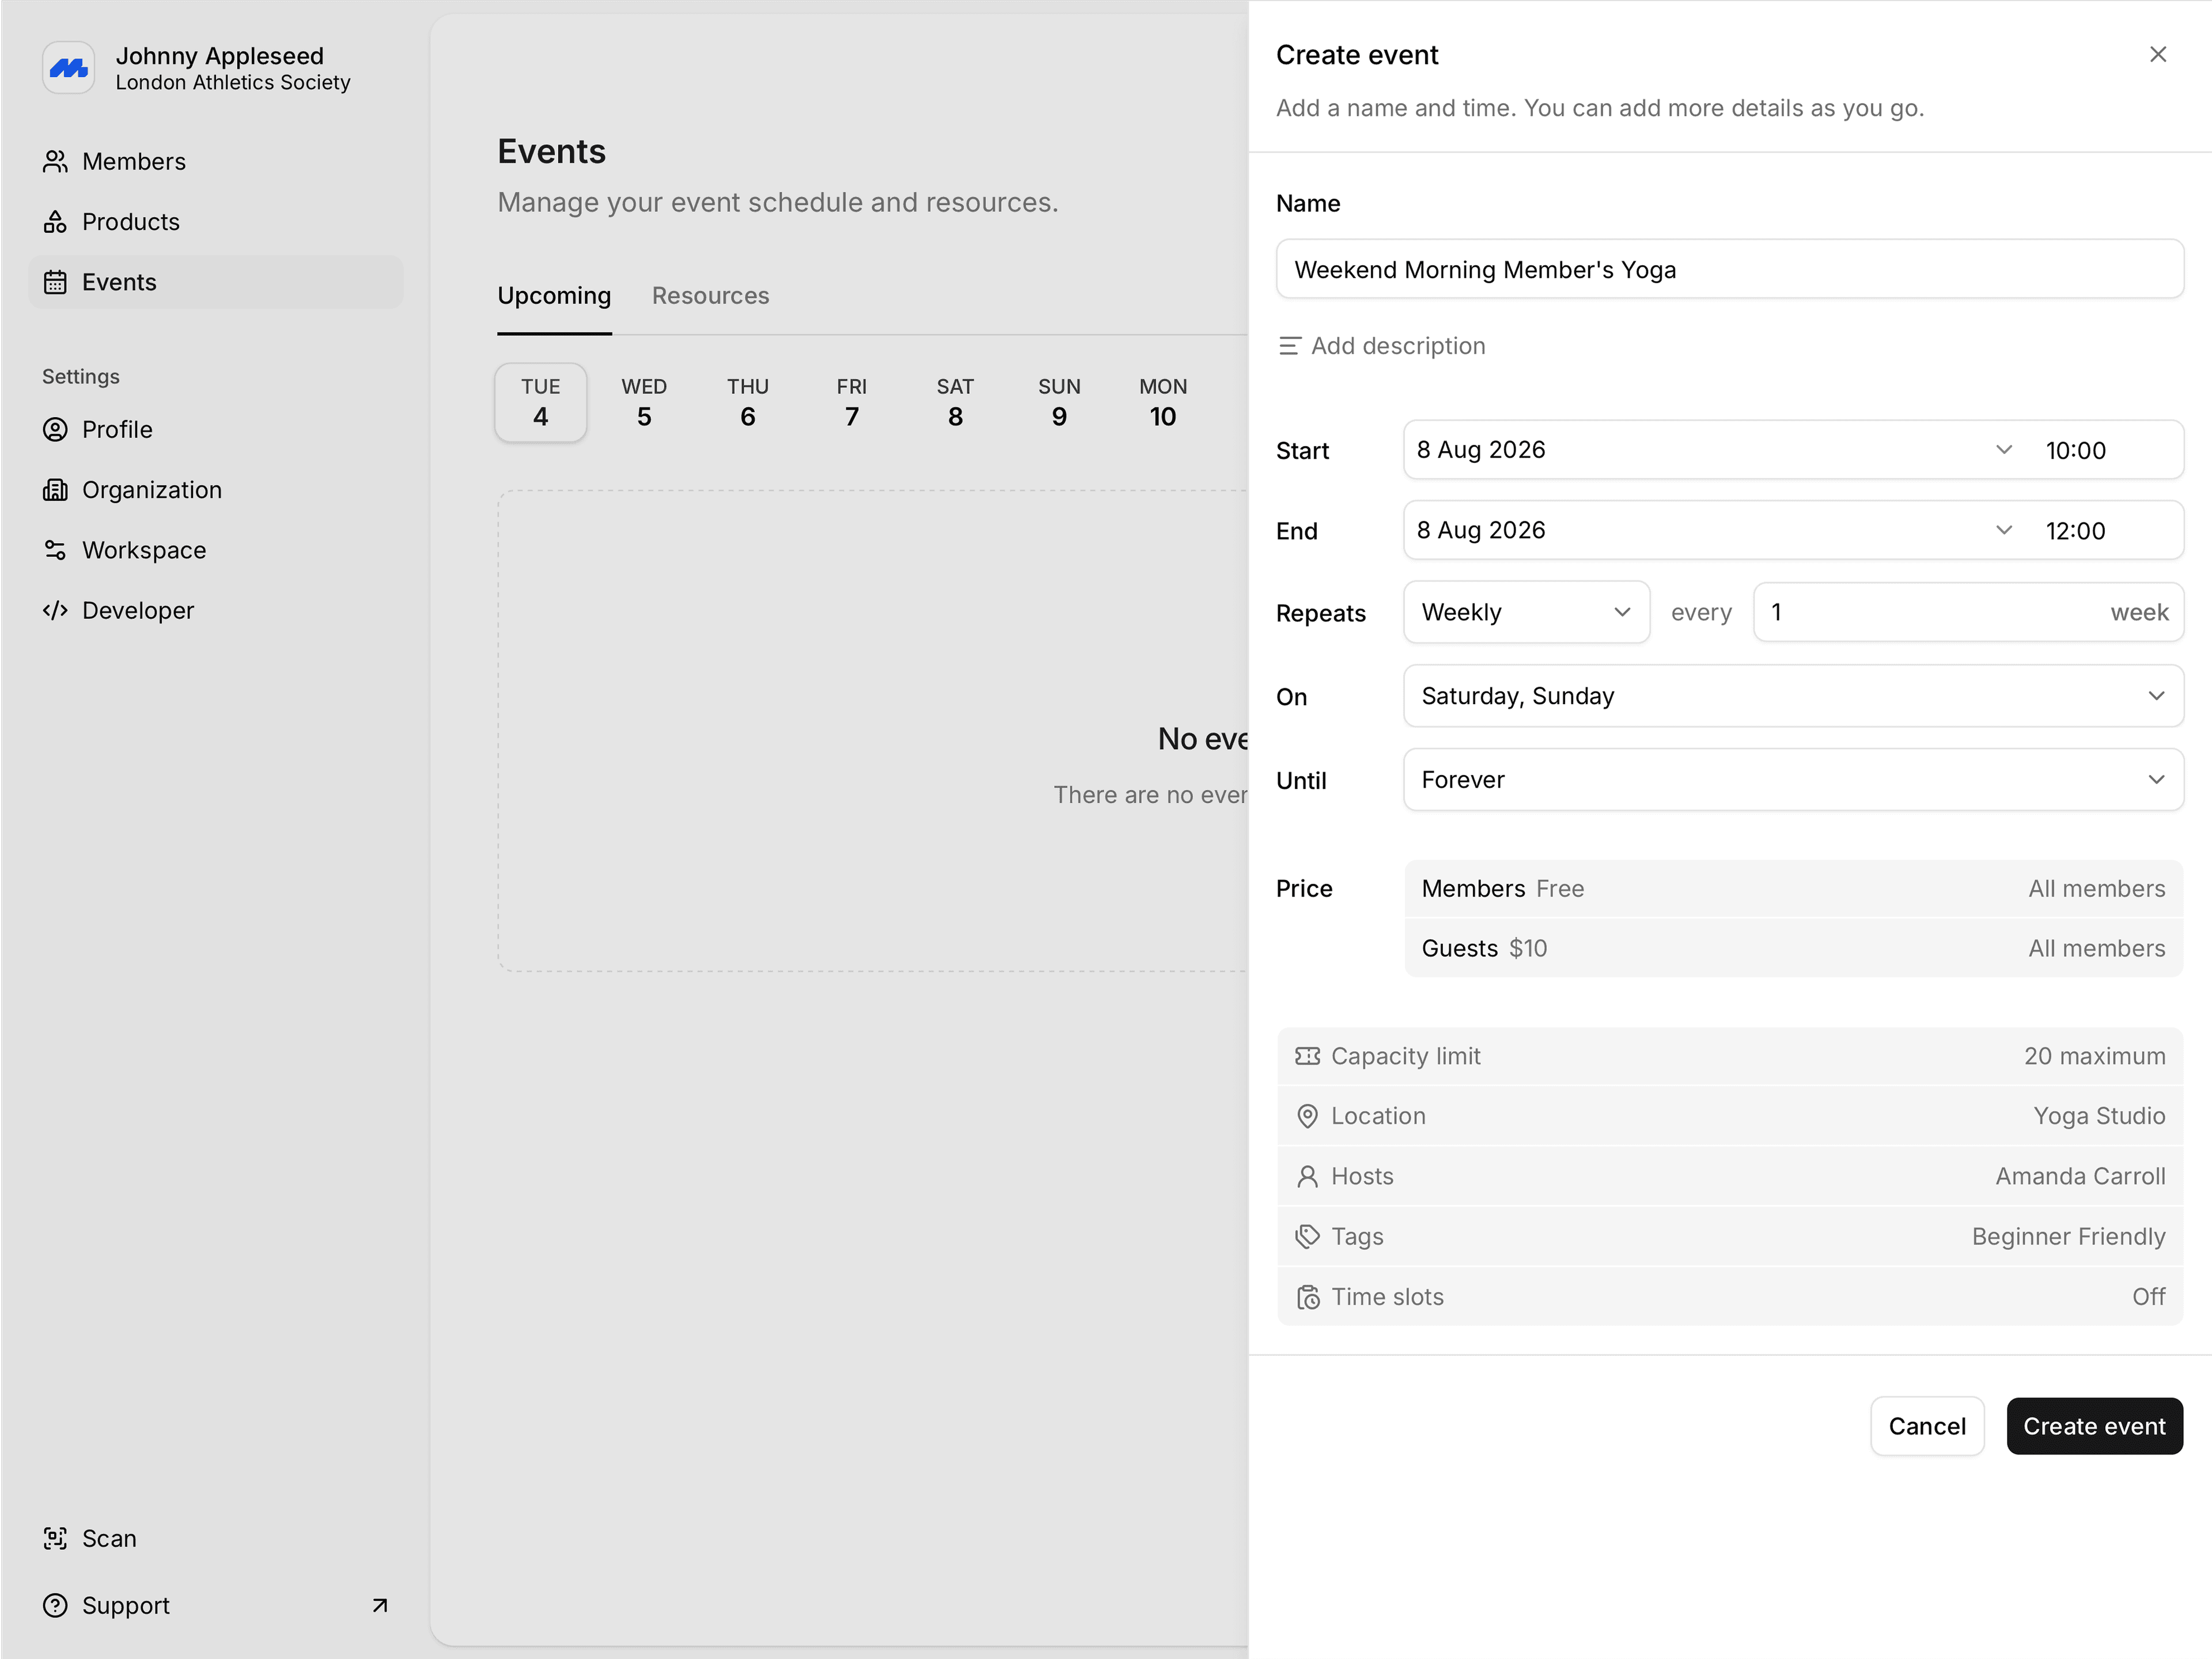Image resolution: width=2212 pixels, height=1659 pixels.
Task: Open Workspace settings
Action: coord(216,550)
